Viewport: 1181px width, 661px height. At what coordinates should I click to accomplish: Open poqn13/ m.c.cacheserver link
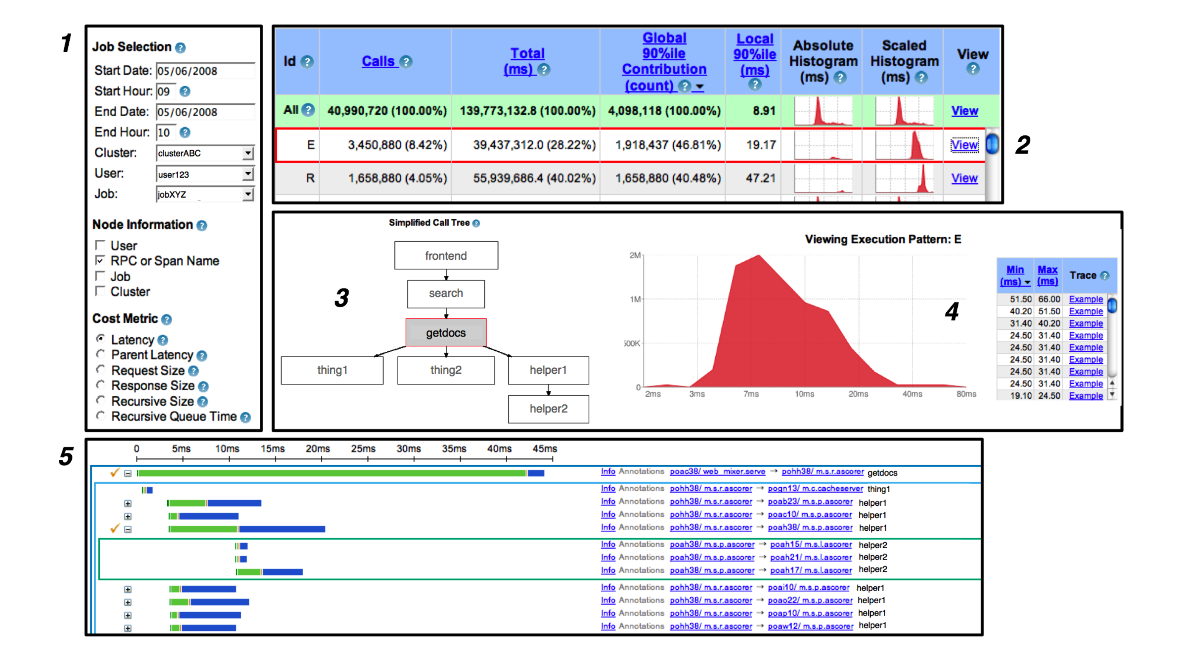point(815,489)
